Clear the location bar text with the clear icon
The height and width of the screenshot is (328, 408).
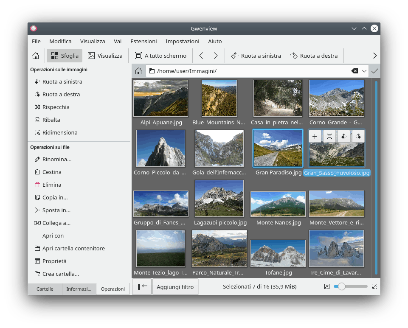coord(355,71)
